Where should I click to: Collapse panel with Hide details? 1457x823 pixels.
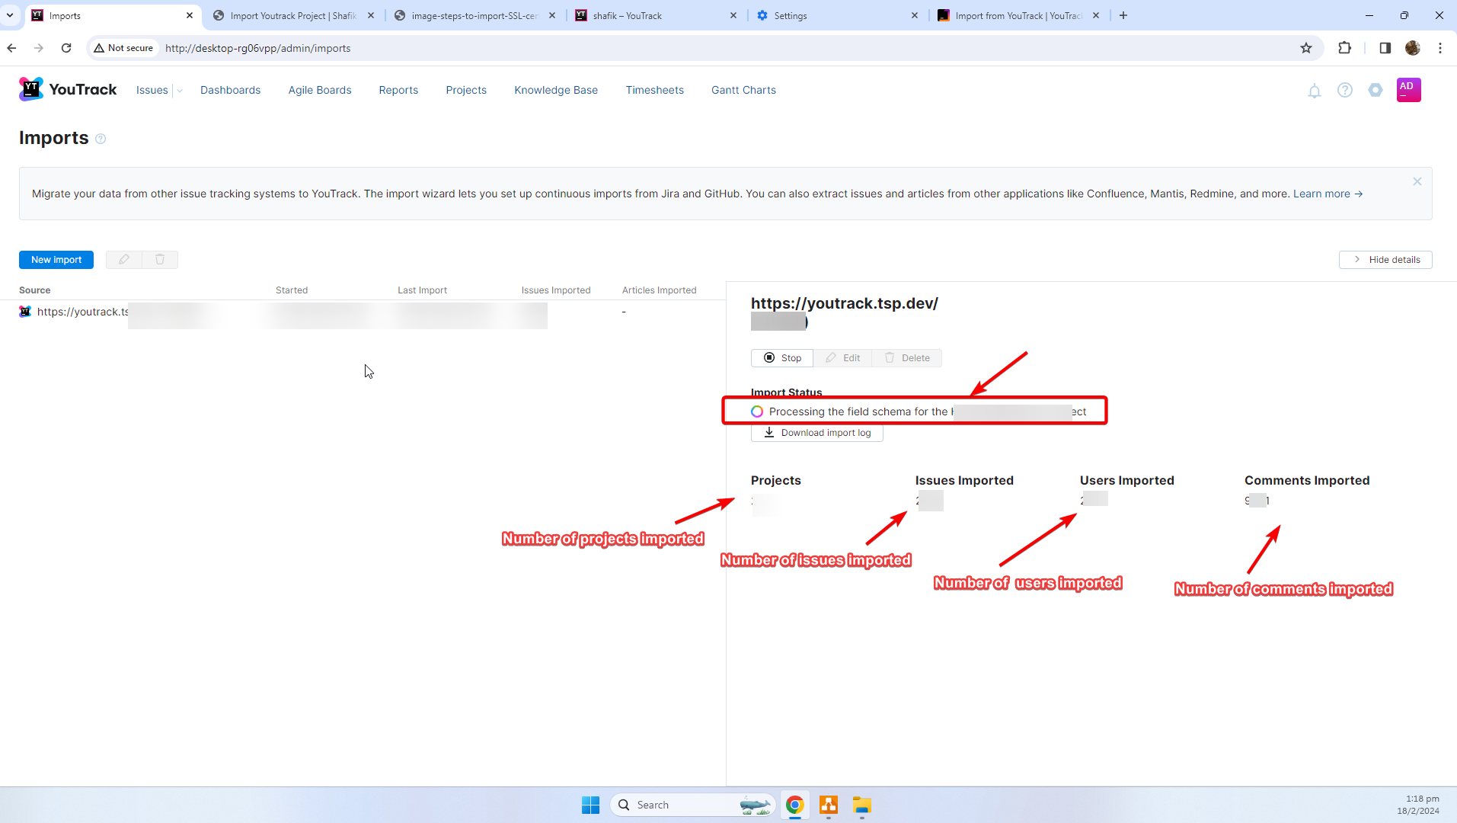coord(1385,260)
